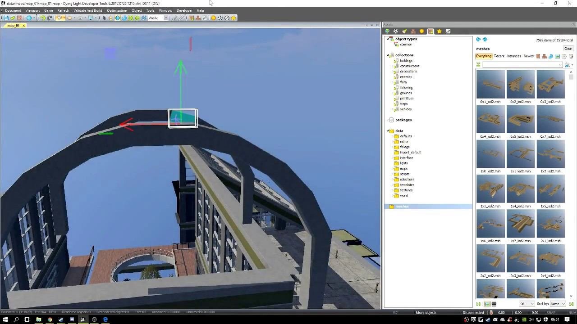Viewport: 577px width, 324px height.
Task: Click the Redo arrow in toolbar
Action: [x=50, y=18]
